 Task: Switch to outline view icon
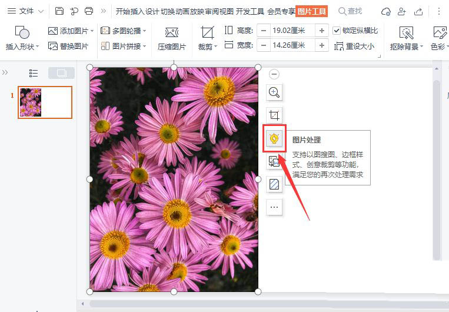click(x=34, y=73)
